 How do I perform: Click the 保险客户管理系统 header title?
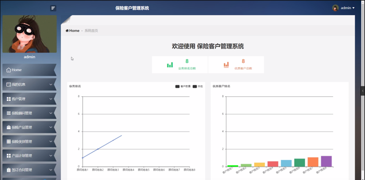pos(132,8)
